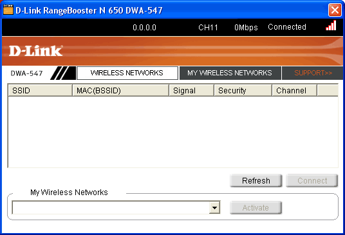
Task: Click the greyed-out Activate button
Action: 256,207
